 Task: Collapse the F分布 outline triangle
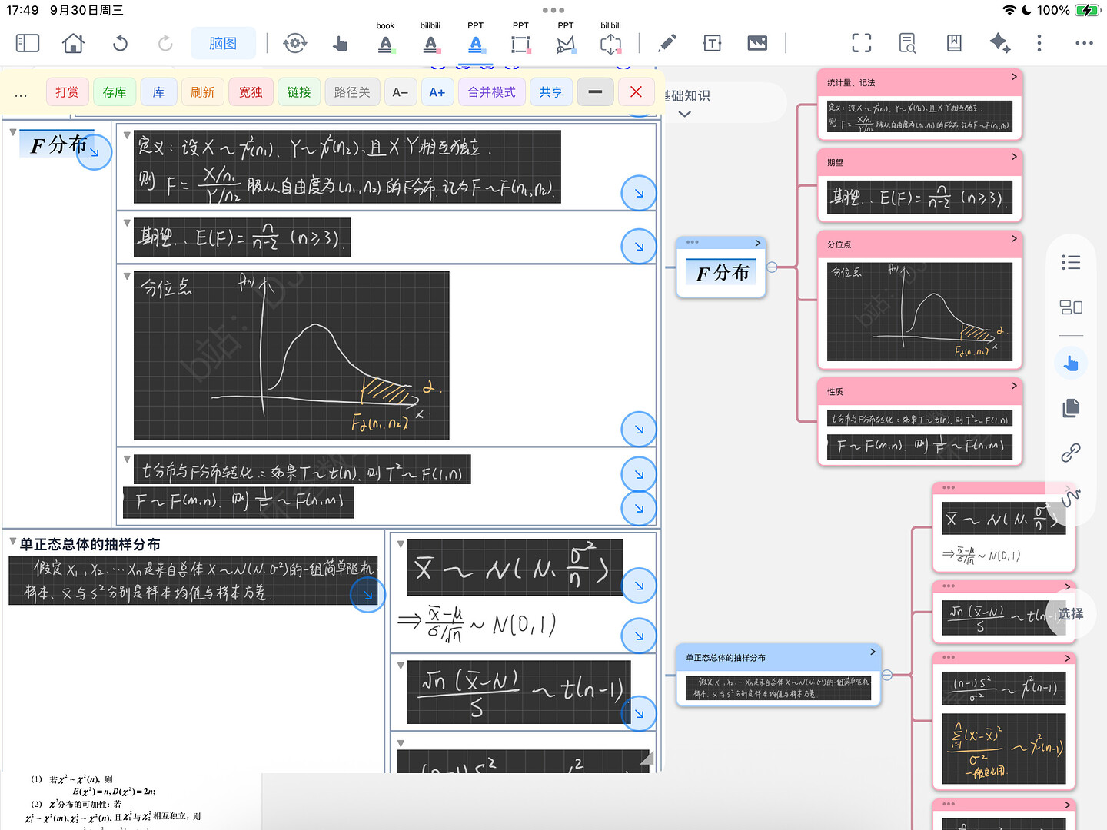(x=13, y=132)
